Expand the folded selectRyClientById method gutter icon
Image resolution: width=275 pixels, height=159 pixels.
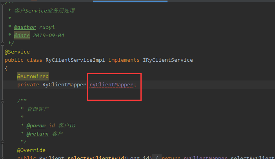point(2,158)
